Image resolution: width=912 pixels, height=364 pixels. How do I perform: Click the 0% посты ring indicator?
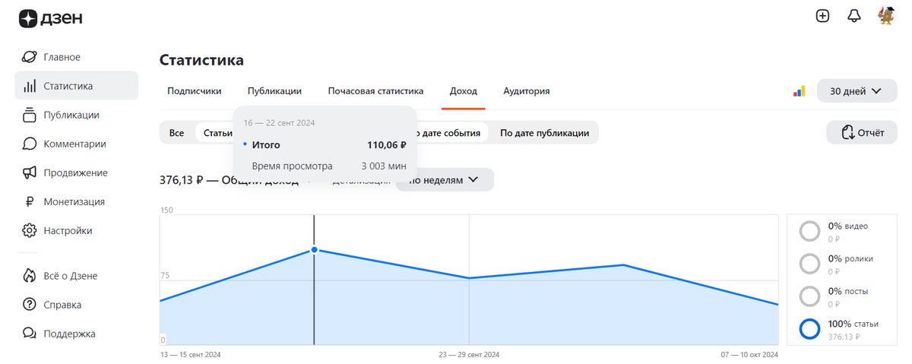tap(810, 296)
